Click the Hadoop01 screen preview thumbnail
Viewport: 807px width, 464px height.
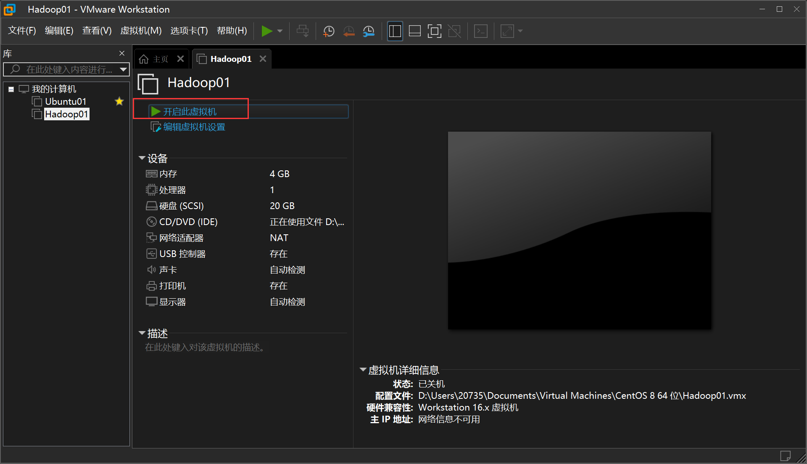tap(579, 230)
